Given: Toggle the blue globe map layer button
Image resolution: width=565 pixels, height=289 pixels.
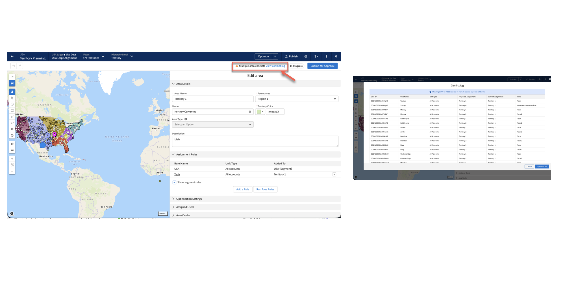Looking at the screenshot, I should coord(12,83).
